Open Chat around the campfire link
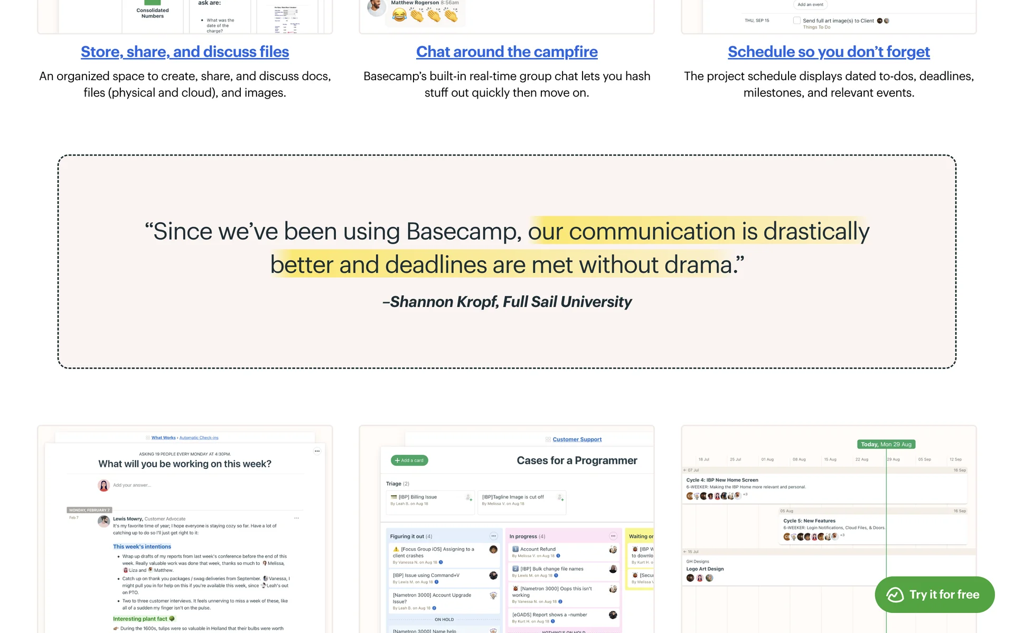The image size is (1014, 633). [506, 52]
